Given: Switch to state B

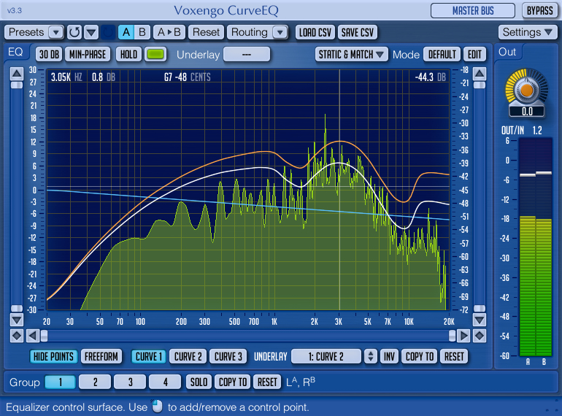Looking at the screenshot, I should click(x=142, y=32).
